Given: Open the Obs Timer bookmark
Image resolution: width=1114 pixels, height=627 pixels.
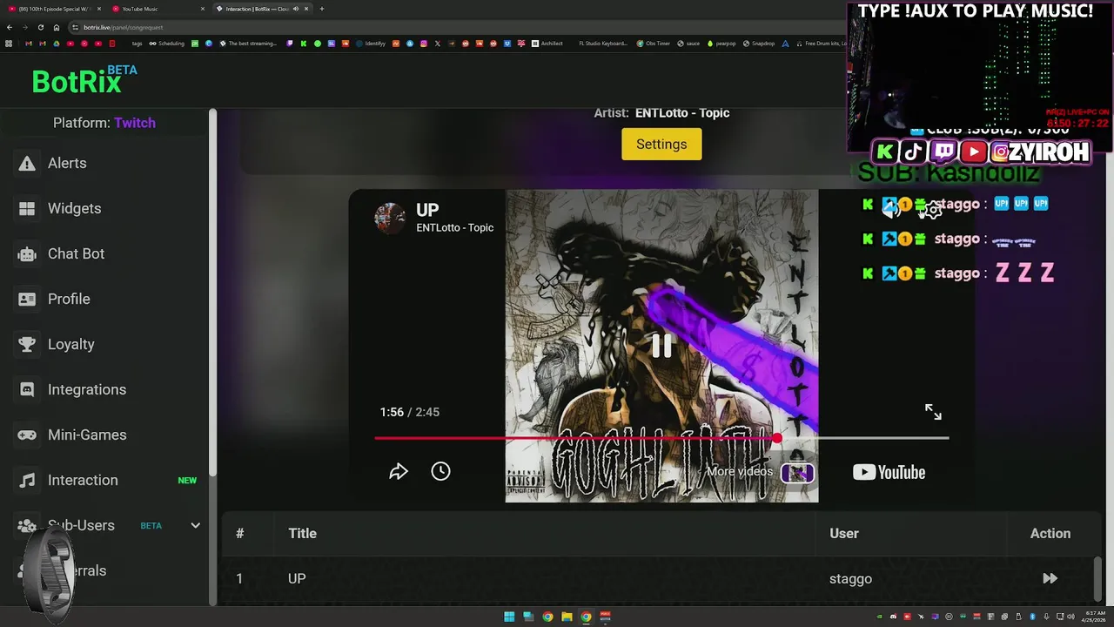Looking at the screenshot, I should [654, 44].
